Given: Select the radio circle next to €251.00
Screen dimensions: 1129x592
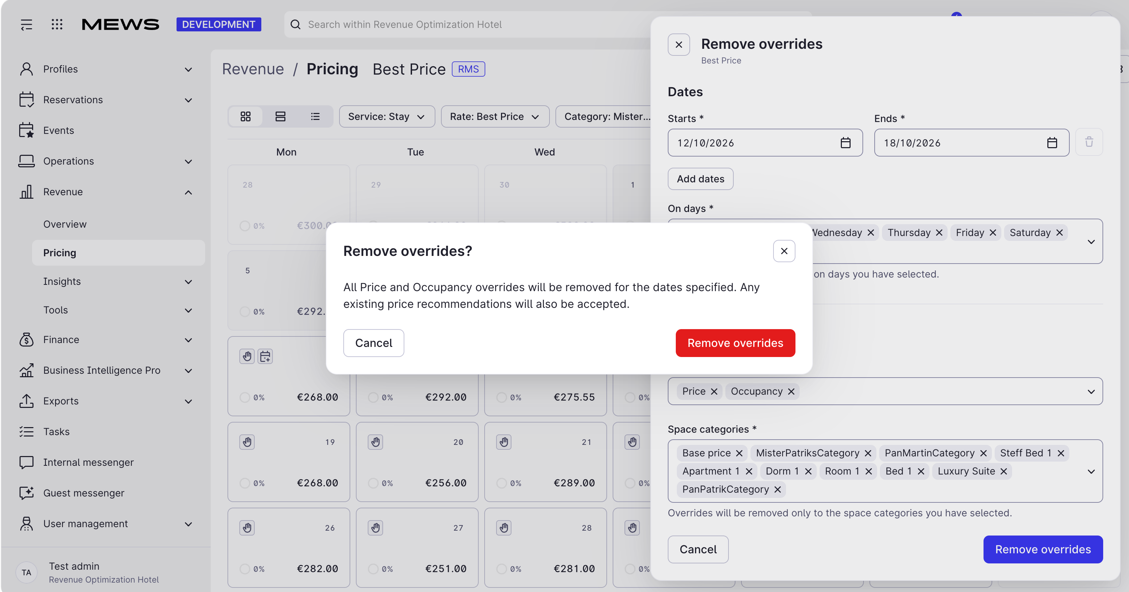Looking at the screenshot, I should (x=373, y=569).
